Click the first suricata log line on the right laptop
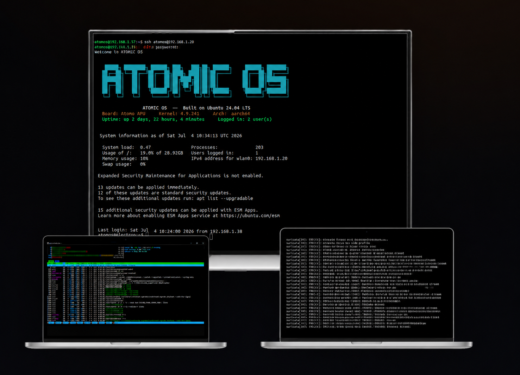This screenshot has height=375, width=520. click(x=337, y=240)
